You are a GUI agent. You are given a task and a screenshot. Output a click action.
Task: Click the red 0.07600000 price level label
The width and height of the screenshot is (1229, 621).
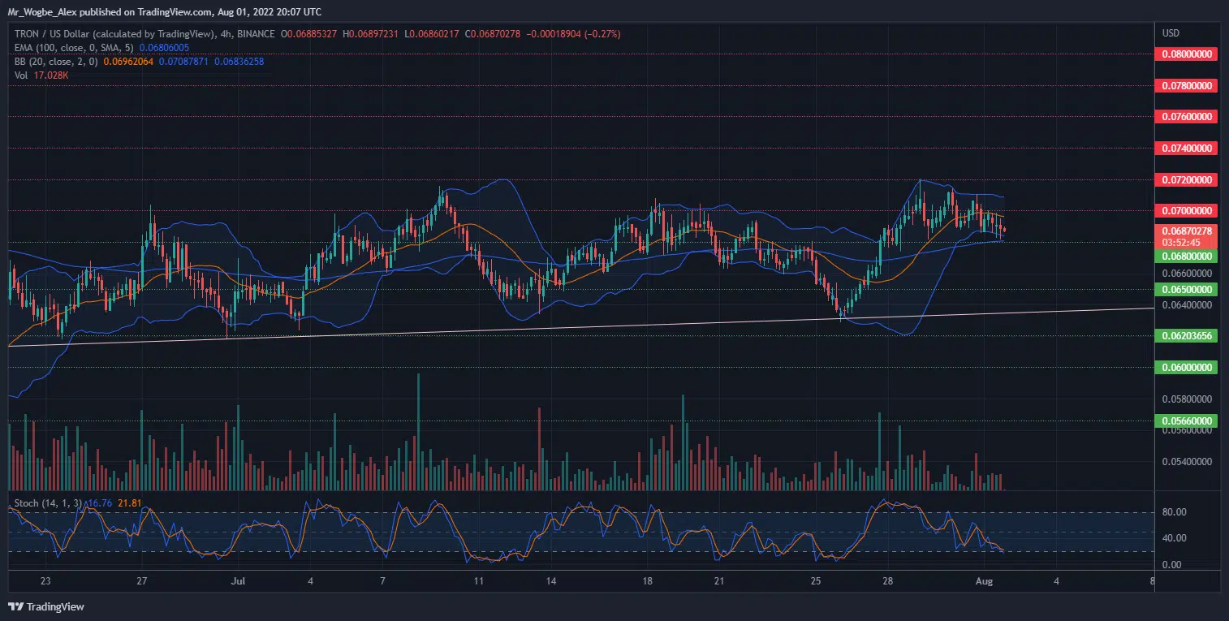(x=1185, y=117)
